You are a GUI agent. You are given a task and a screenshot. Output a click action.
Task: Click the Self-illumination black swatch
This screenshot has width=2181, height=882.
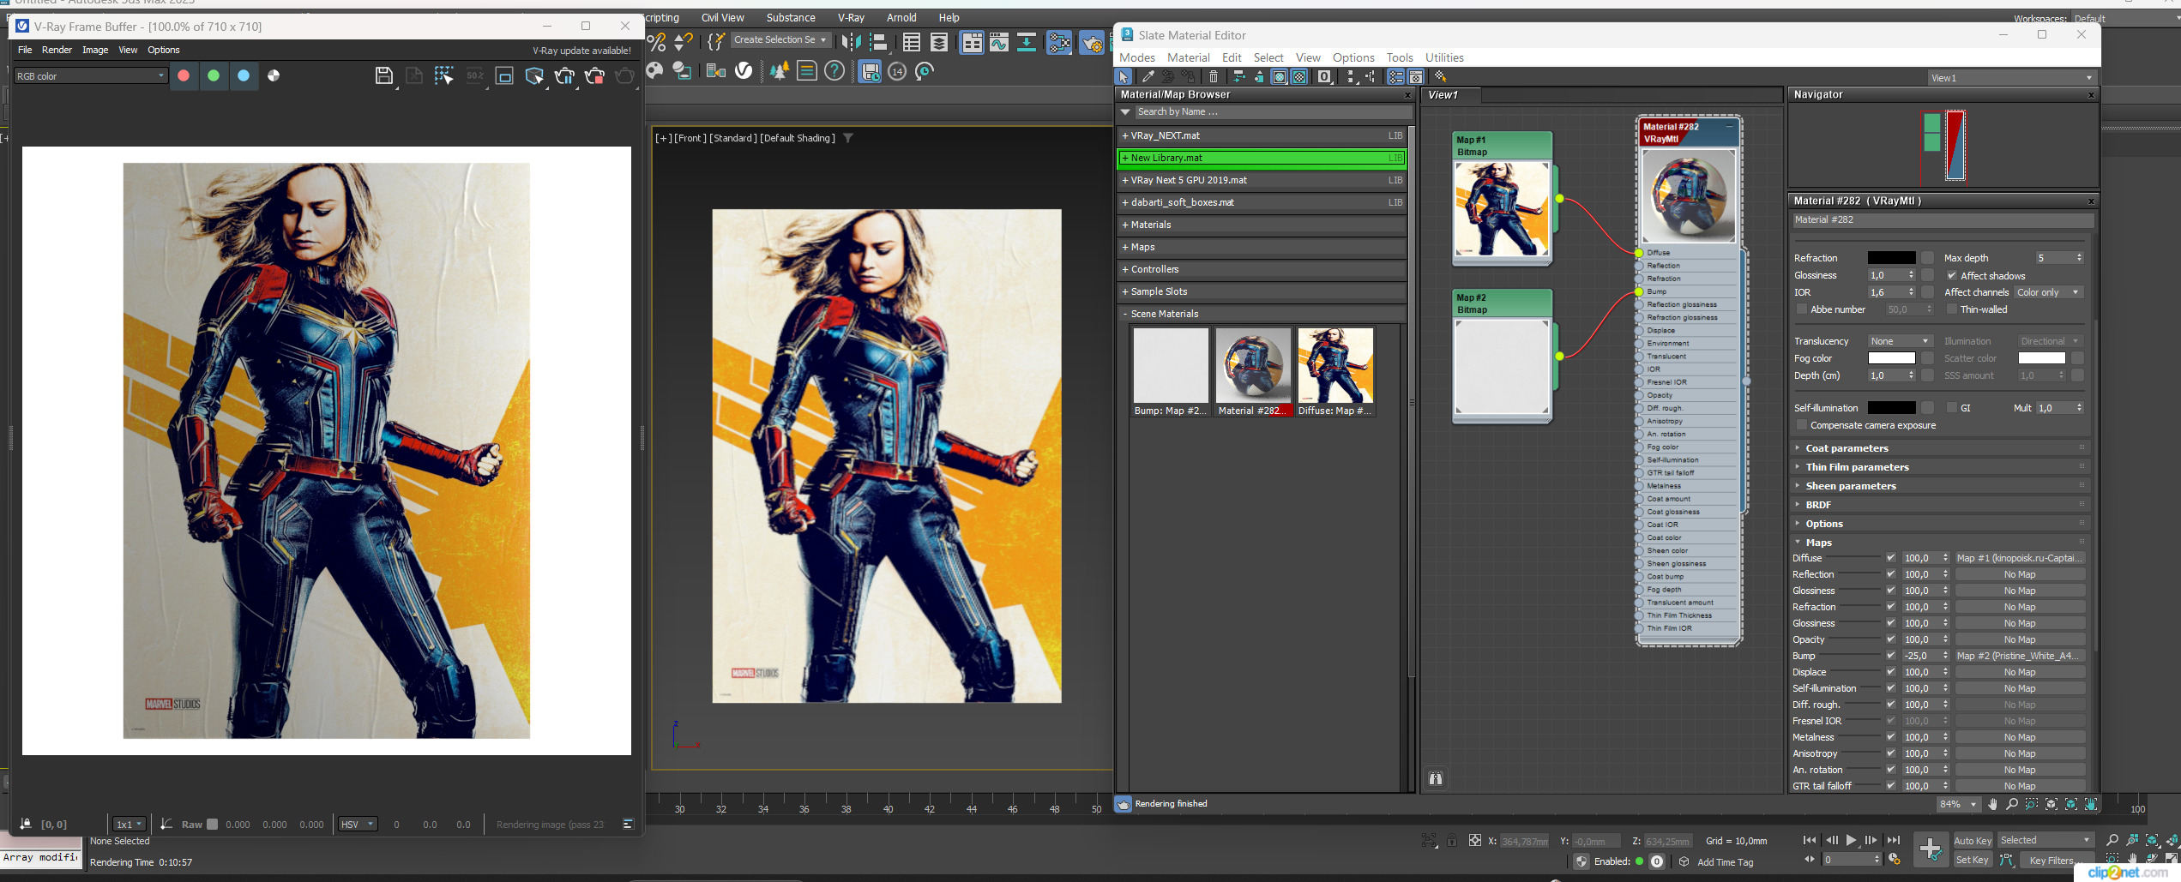click(x=1891, y=408)
